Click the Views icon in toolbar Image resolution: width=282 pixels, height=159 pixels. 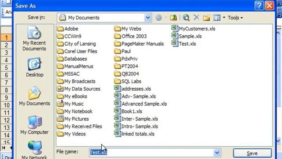(216, 18)
